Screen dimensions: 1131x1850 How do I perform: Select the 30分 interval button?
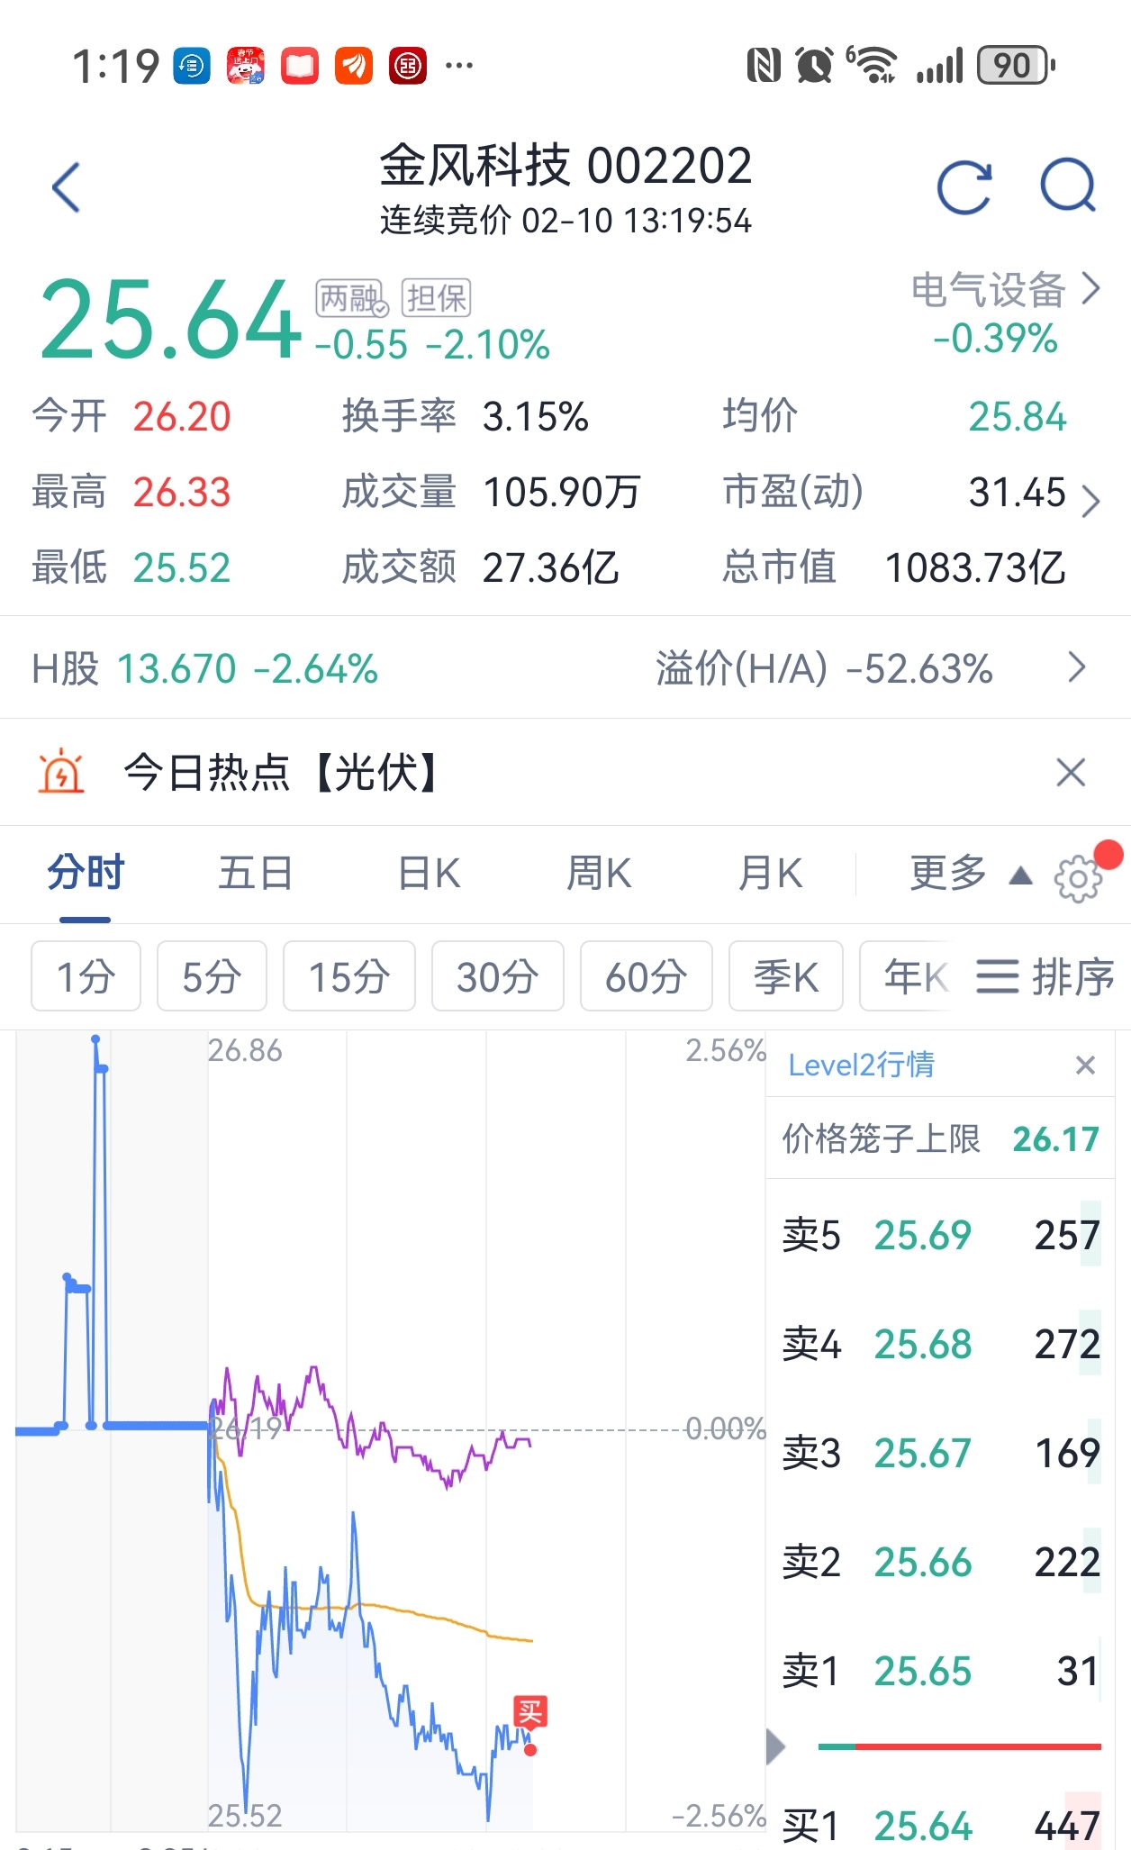point(498,976)
